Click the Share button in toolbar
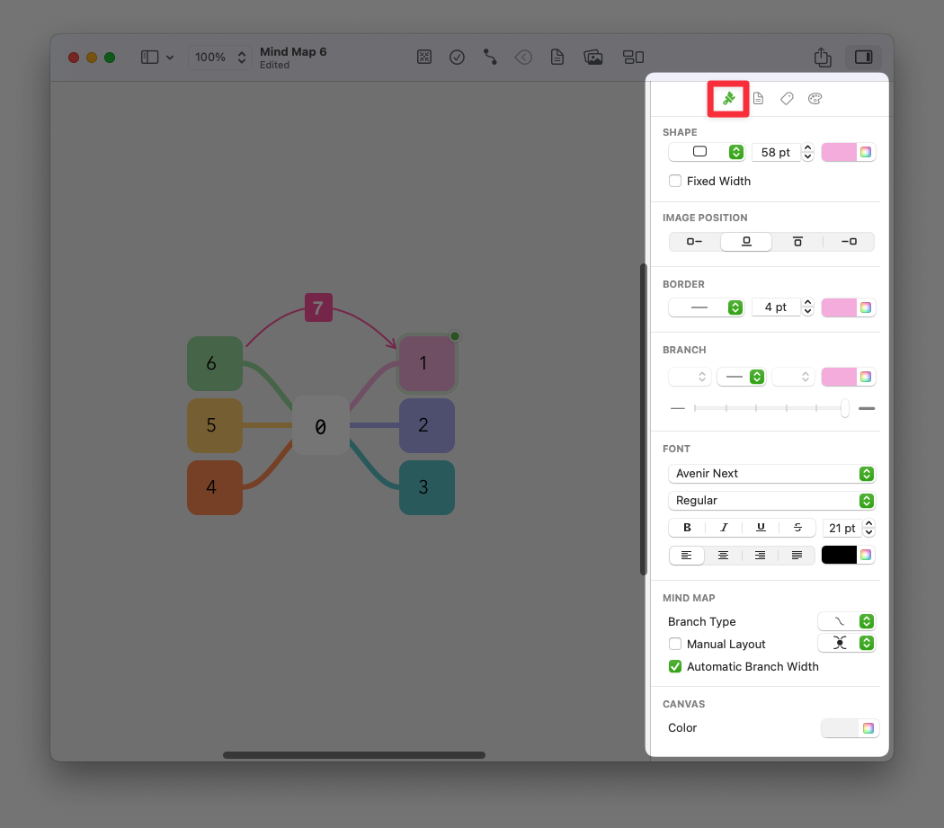 coord(823,57)
